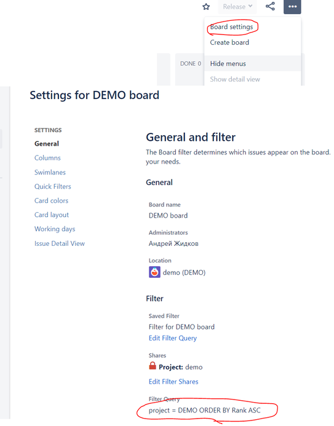
Task: Go to Quick Filters settings
Action: pyautogui.click(x=53, y=186)
